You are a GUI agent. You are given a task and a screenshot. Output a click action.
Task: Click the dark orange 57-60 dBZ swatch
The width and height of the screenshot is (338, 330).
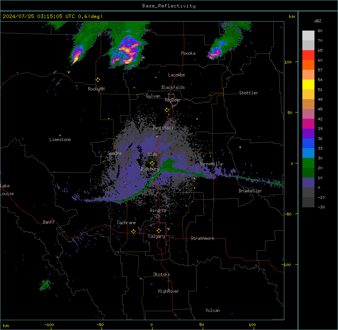[308, 65]
